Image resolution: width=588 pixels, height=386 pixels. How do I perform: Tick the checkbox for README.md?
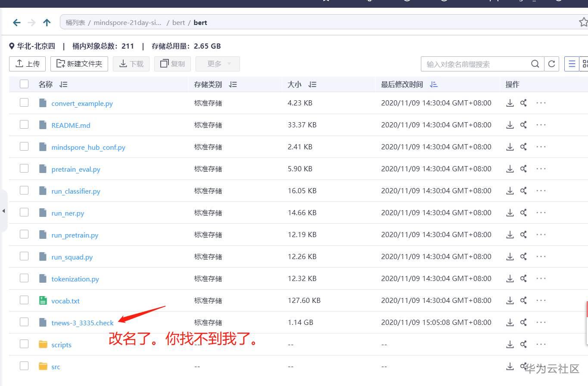click(24, 124)
